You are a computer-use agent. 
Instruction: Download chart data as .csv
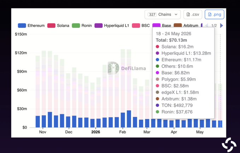[x=193, y=14]
